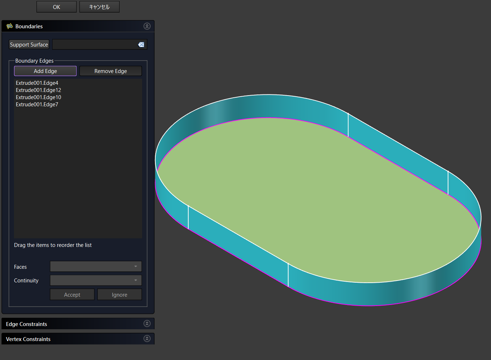
Task: Click the Remove Edge button
Action: pos(111,71)
